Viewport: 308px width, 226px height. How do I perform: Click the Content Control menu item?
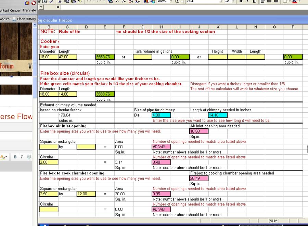10,11
